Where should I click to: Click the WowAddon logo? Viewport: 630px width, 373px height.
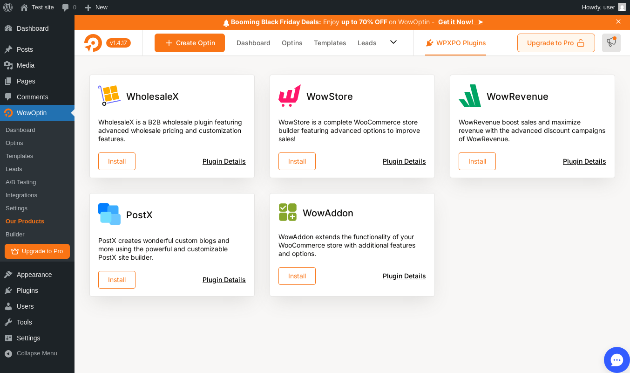[x=288, y=212]
